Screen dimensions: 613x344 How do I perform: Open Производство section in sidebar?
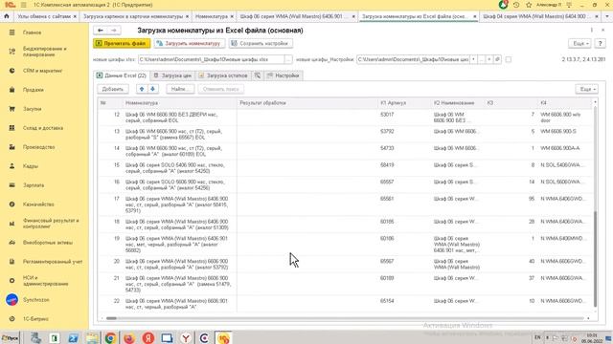38,147
